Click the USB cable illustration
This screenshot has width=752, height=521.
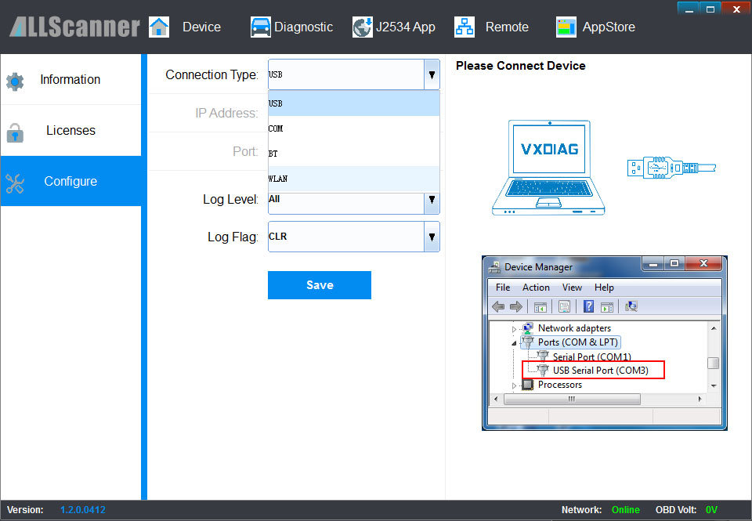671,168
